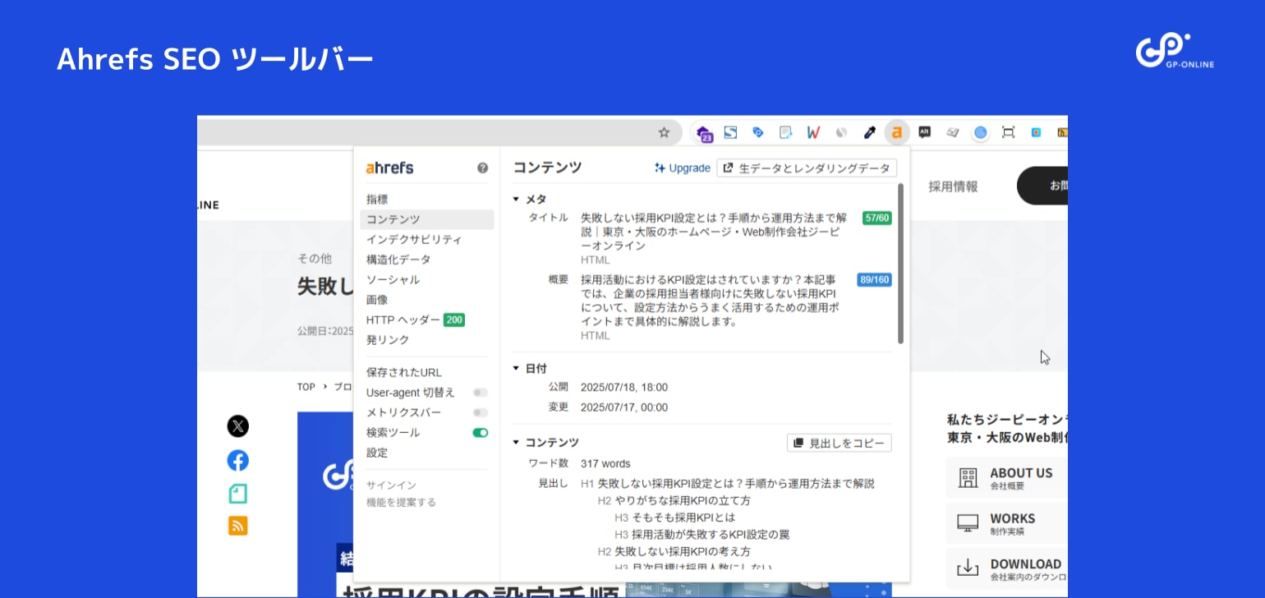The height and width of the screenshot is (598, 1265).
Task: Open the Alt text extension icon
Action: 925,132
